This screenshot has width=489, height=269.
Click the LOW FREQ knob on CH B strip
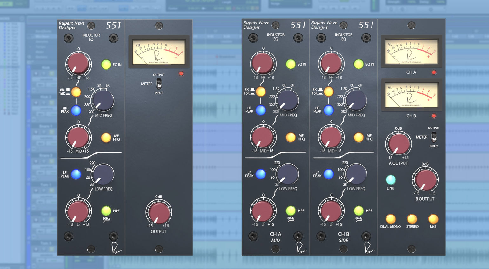click(x=356, y=174)
